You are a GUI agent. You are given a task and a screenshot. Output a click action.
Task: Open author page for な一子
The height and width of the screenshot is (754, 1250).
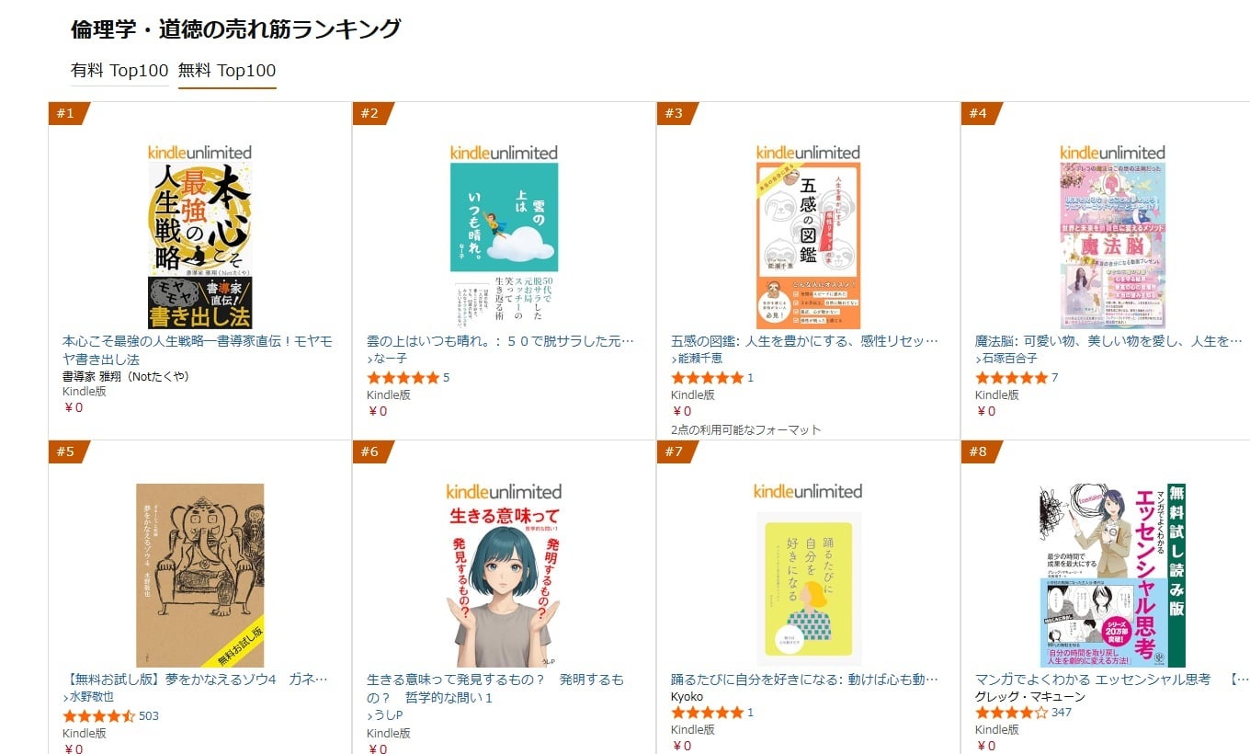(x=390, y=359)
